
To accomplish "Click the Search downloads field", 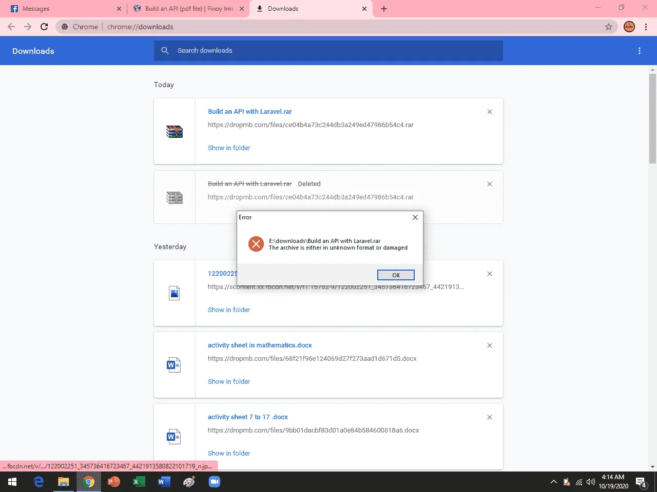I will coord(328,51).
